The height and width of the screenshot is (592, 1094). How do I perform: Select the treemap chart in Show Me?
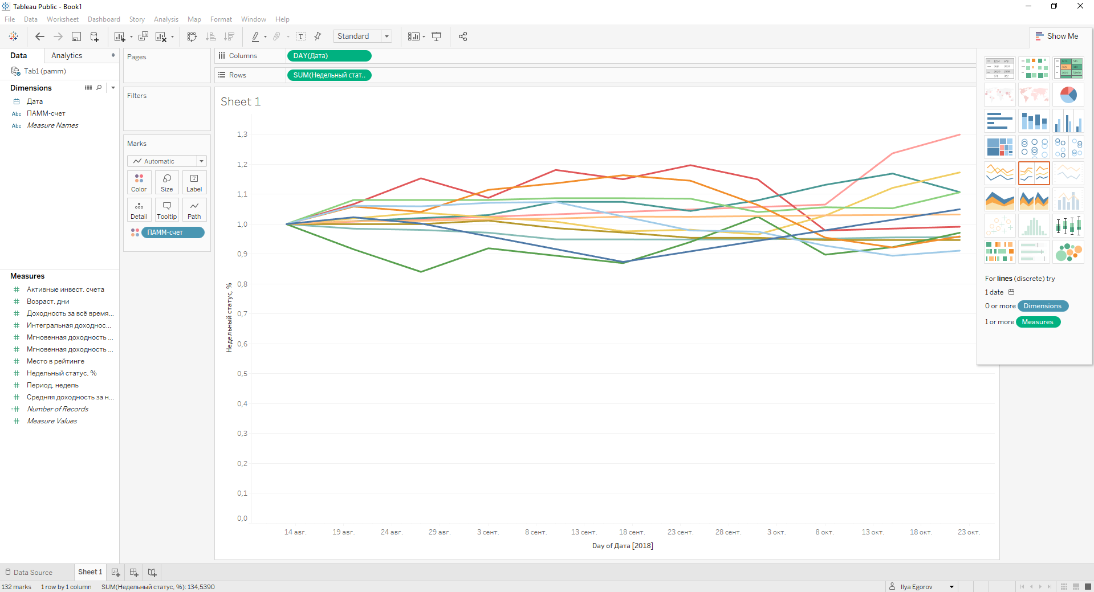pyautogui.click(x=1000, y=147)
